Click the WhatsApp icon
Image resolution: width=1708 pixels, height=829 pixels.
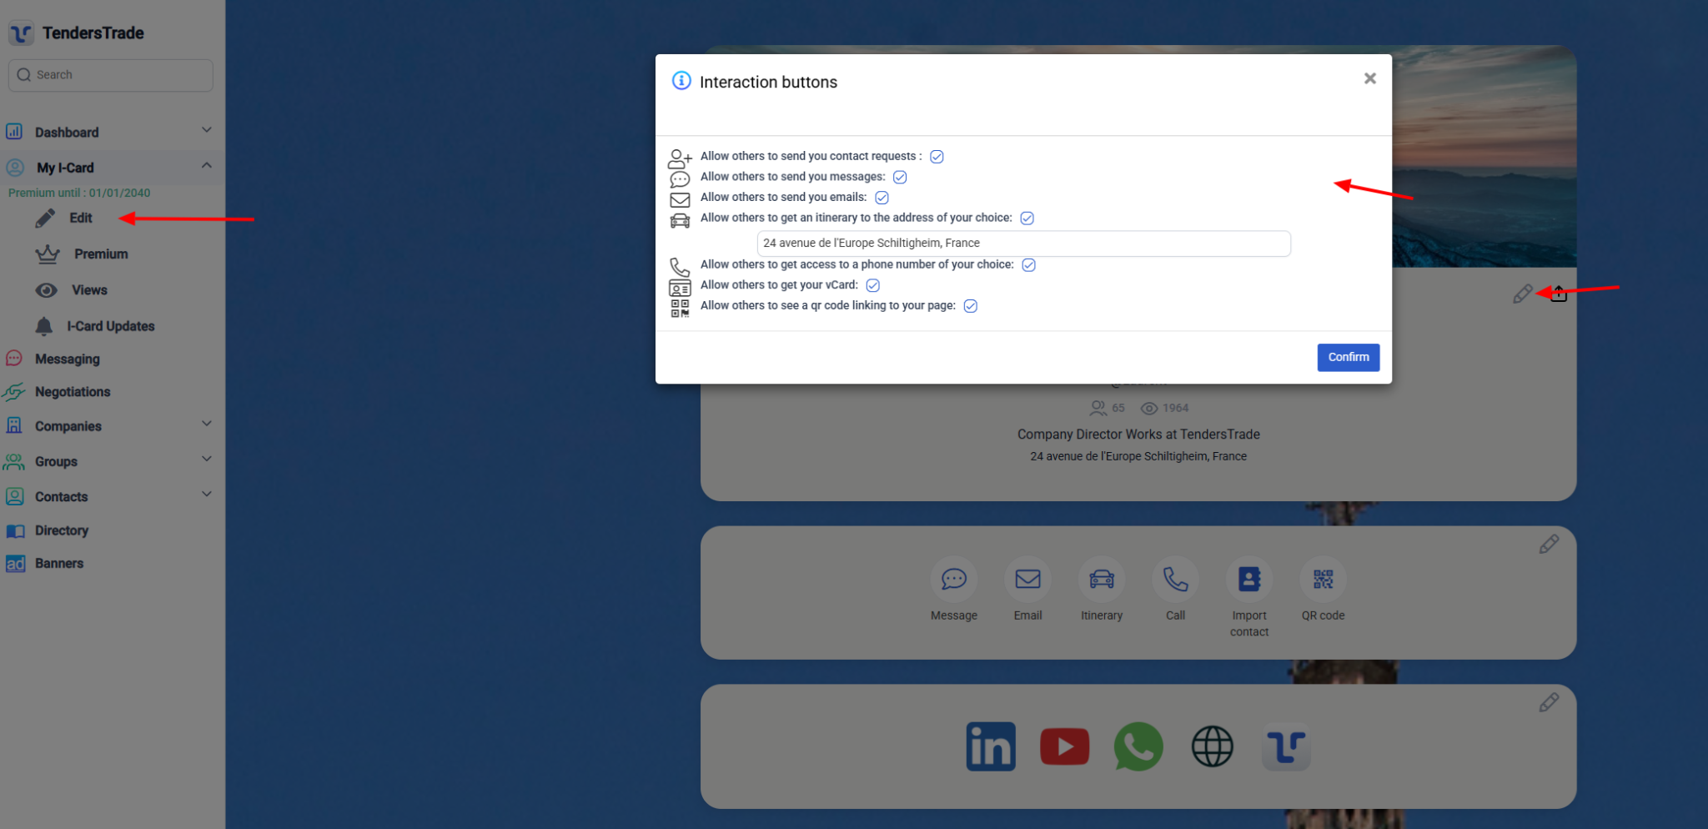coord(1138,746)
